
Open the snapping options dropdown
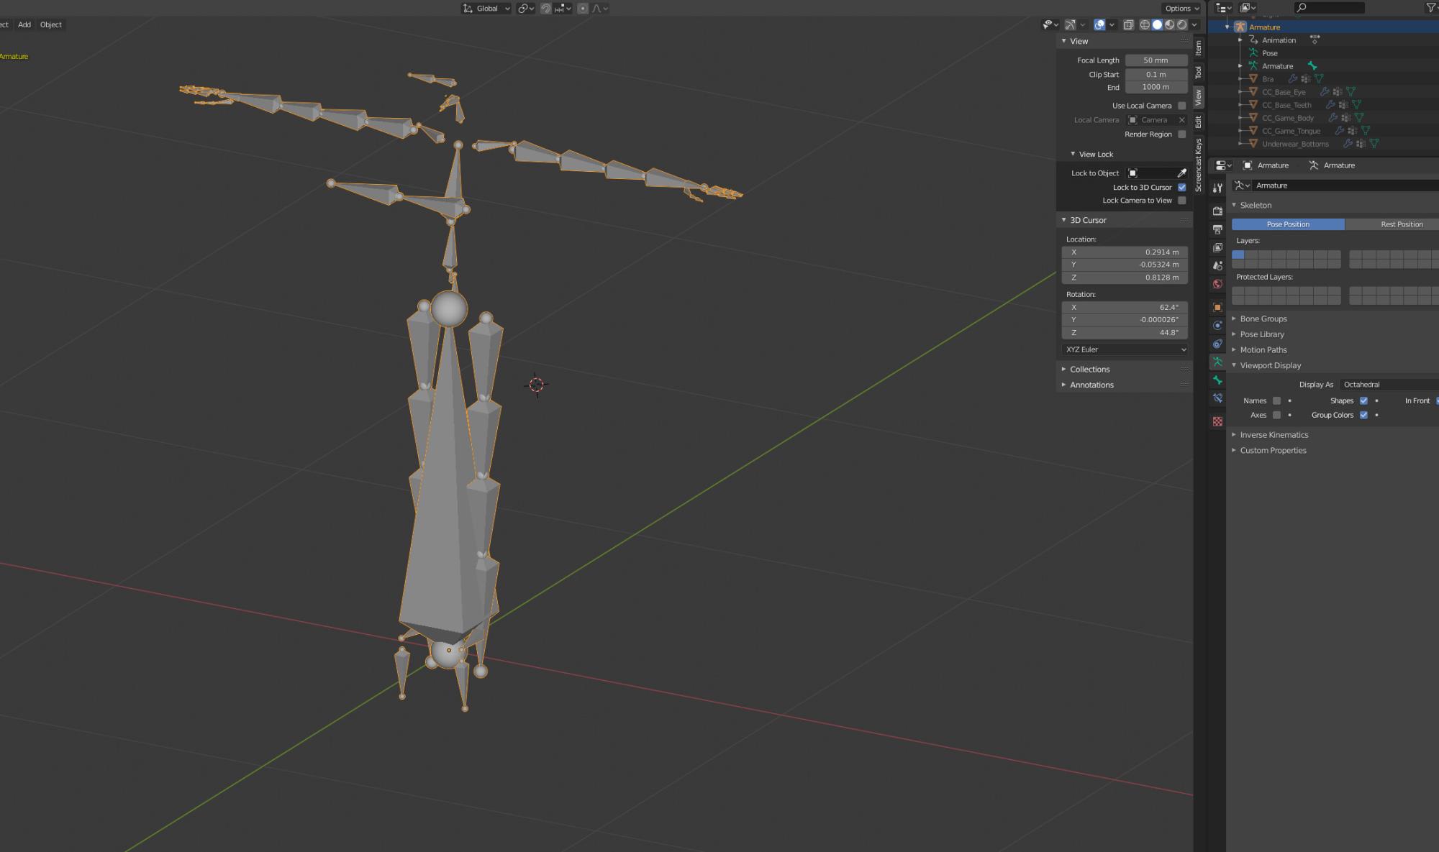tap(563, 9)
